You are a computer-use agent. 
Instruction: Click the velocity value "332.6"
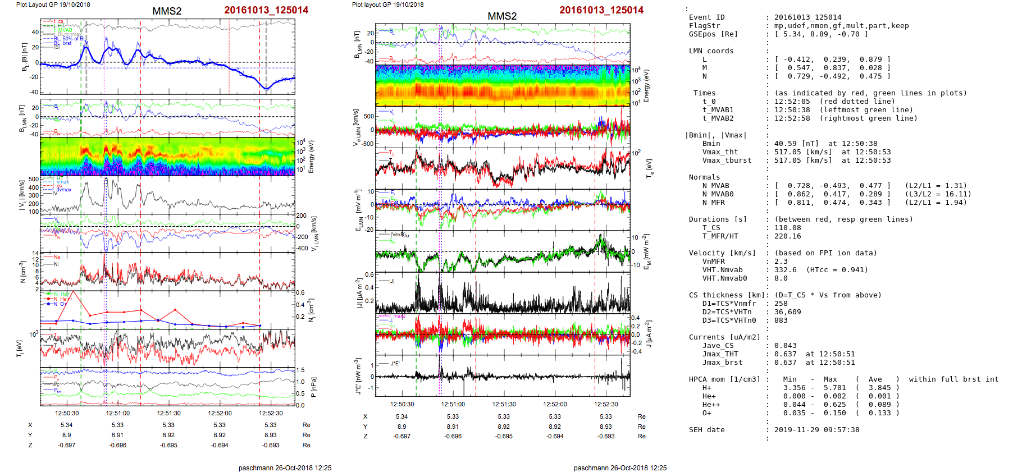pos(785,270)
